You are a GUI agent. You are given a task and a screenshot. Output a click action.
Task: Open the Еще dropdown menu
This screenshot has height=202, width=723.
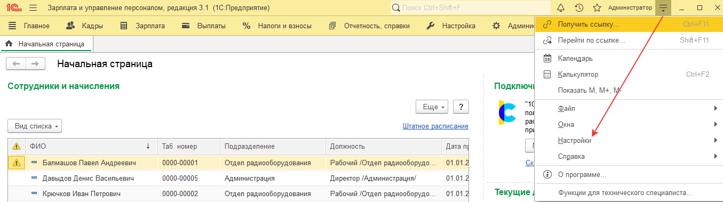[432, 107]
